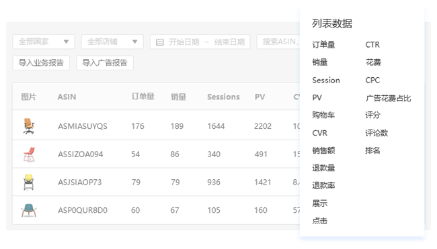Select 销售额 in the 列表数据 panel
This screenshot has width=437, height=249.
323,150
